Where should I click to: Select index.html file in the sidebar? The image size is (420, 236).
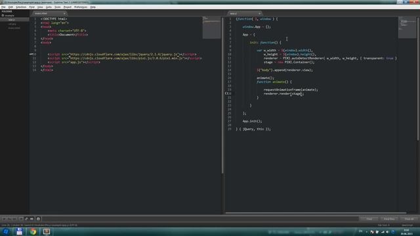click(14, 28)
